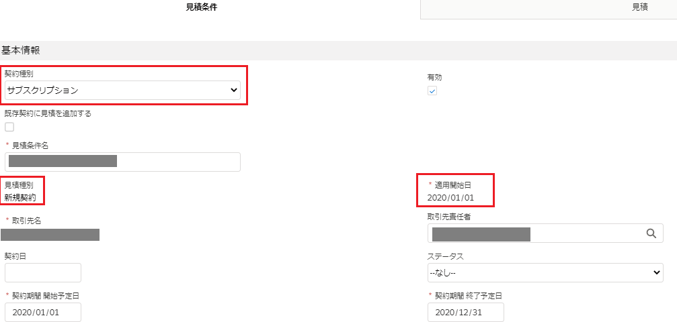Click the 適用開始日 value 2020/01/01
The width and height of the screenshot is (677, 322).
click(450, 198)
